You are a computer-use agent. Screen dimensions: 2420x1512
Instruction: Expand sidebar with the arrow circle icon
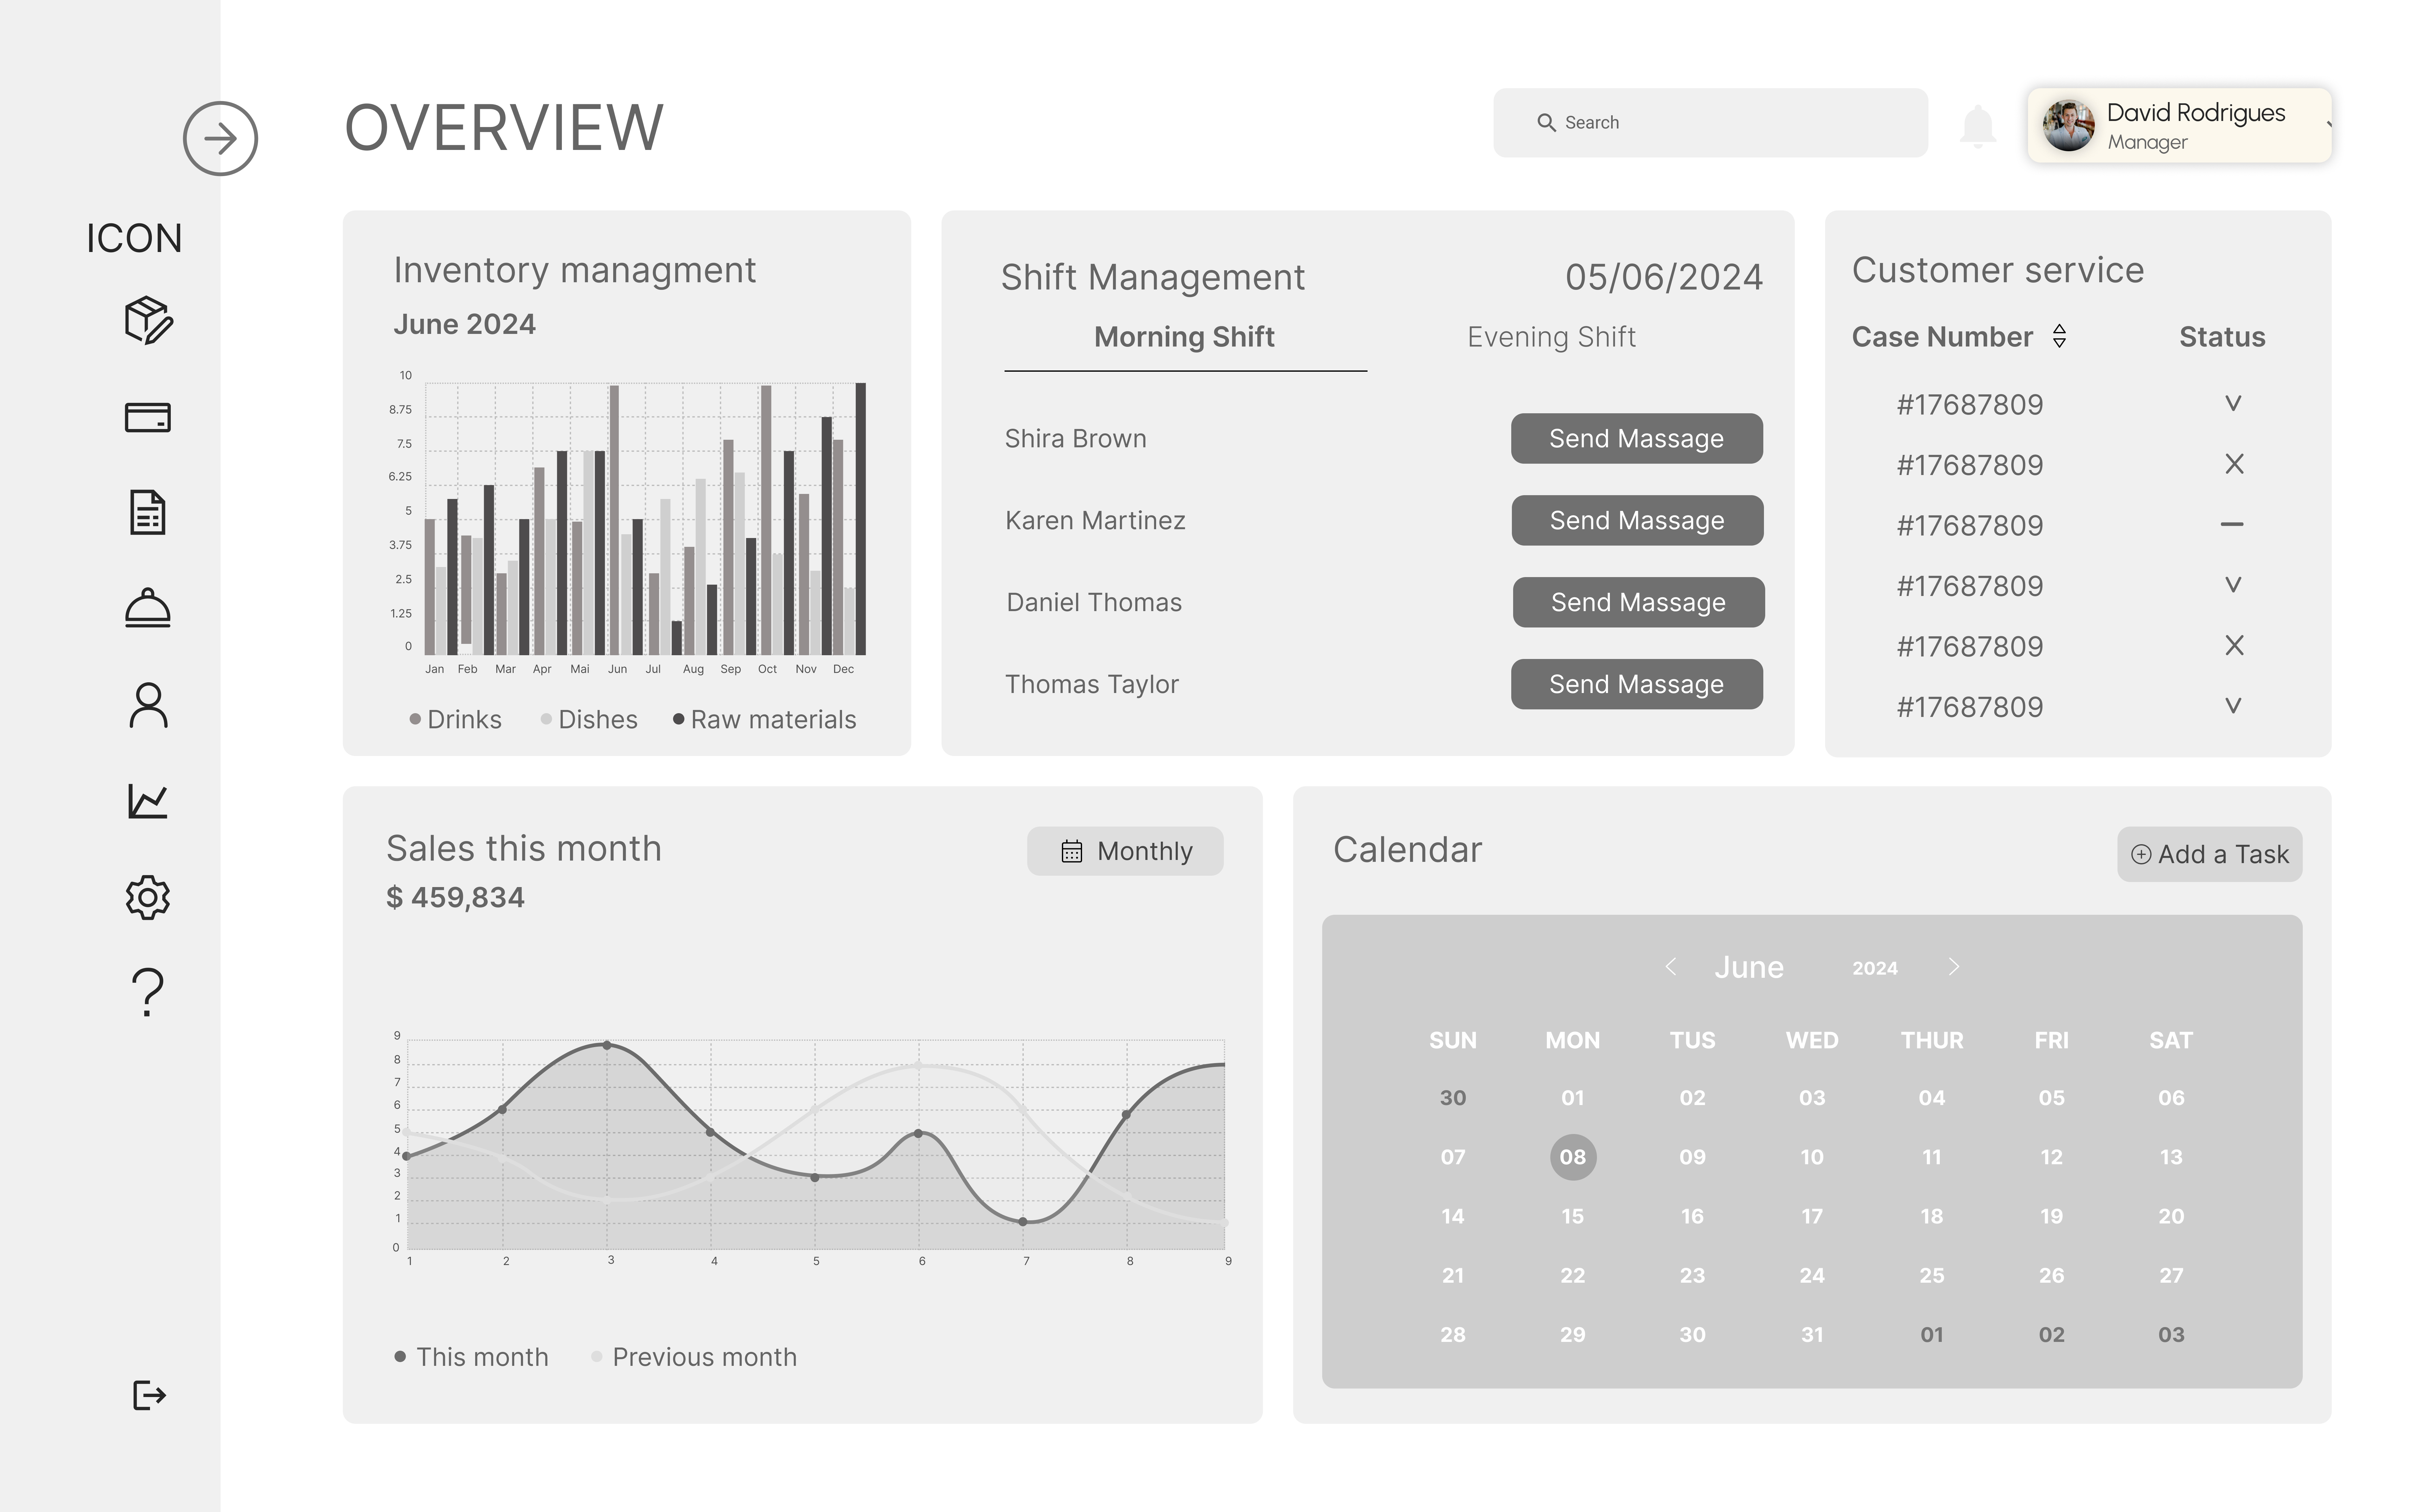[x=220, y=138]
